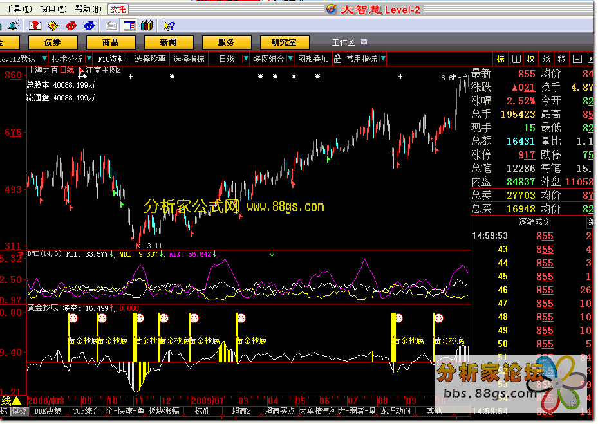Expand the 技术分析 dropdown arrow
The height and width of the screenshot is (424, 598).
pos(89,59)
